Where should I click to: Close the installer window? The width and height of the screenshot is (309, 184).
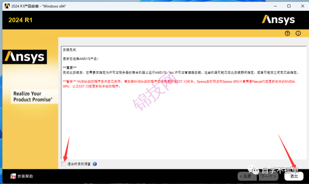pos(303,6)
